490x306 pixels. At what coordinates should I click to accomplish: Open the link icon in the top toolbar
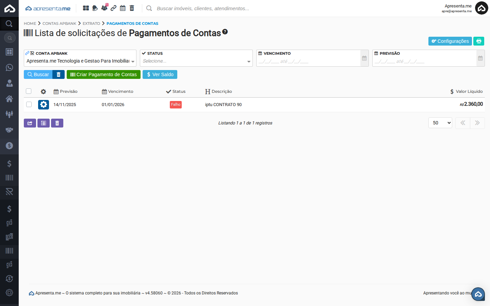(x=113, y=8)
